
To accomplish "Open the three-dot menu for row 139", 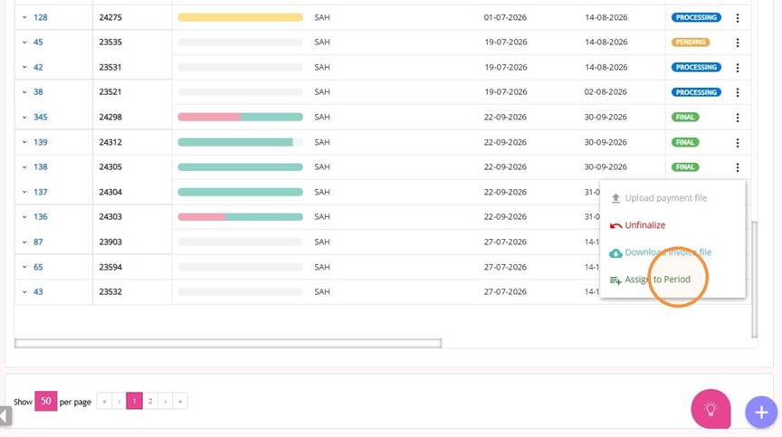I will (737, 143).
